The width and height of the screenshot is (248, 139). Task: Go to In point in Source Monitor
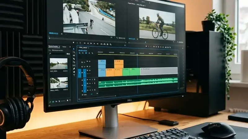[x=85, y=43]
